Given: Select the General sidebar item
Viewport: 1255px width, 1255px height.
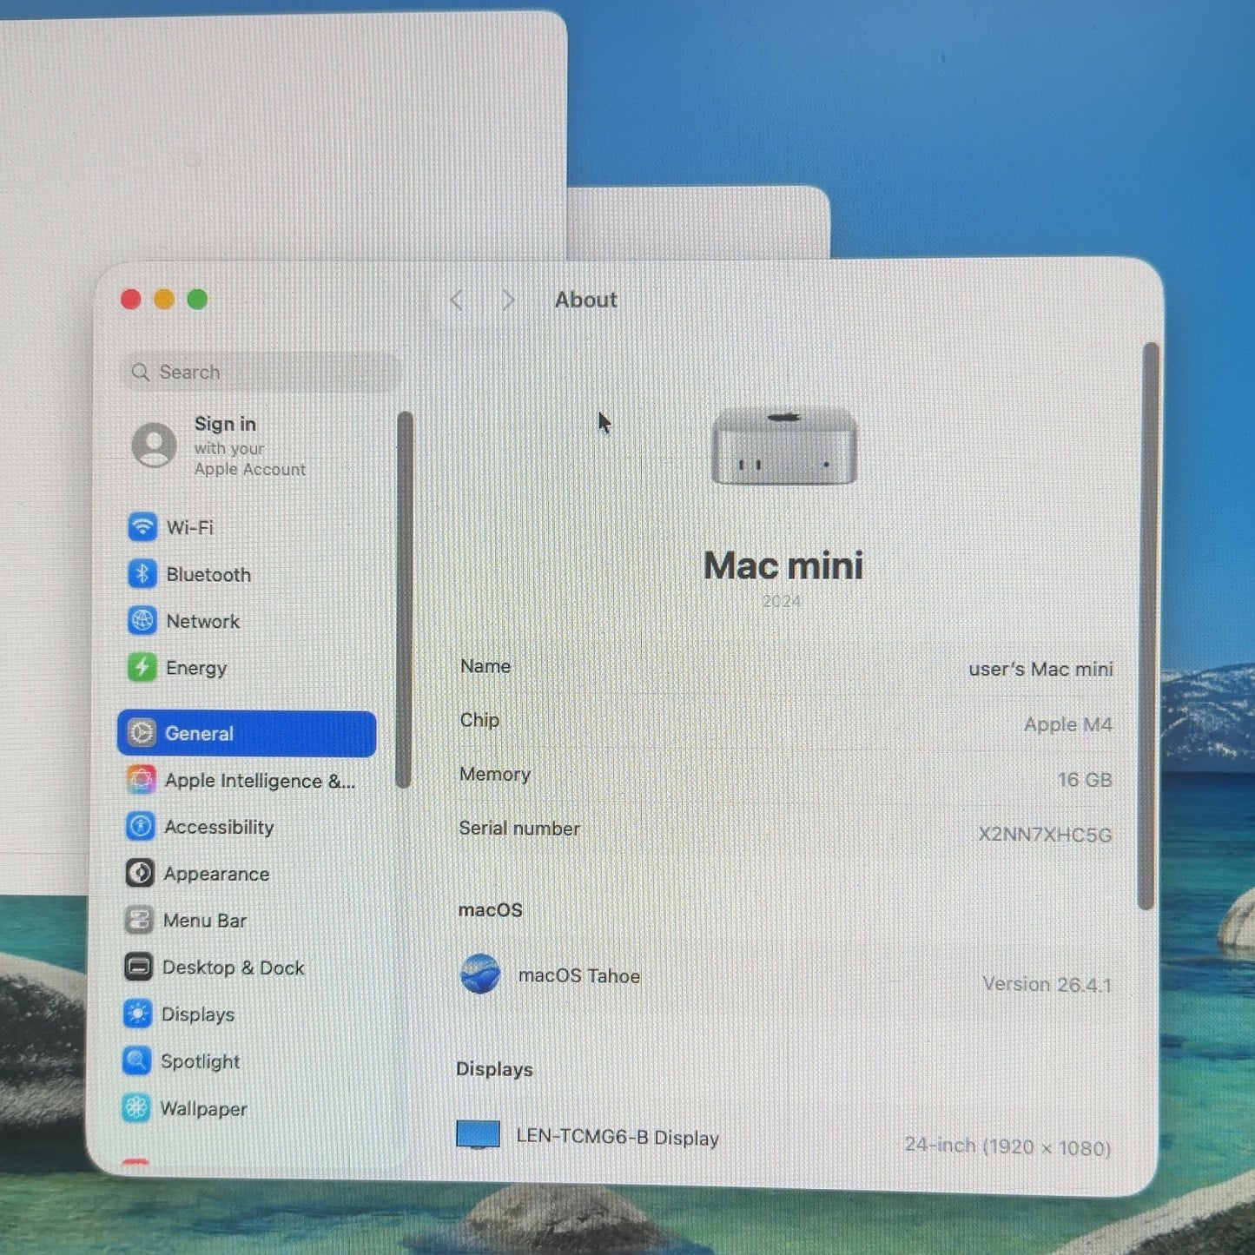Looking at the screenshot, I should (x=247, y=733).
